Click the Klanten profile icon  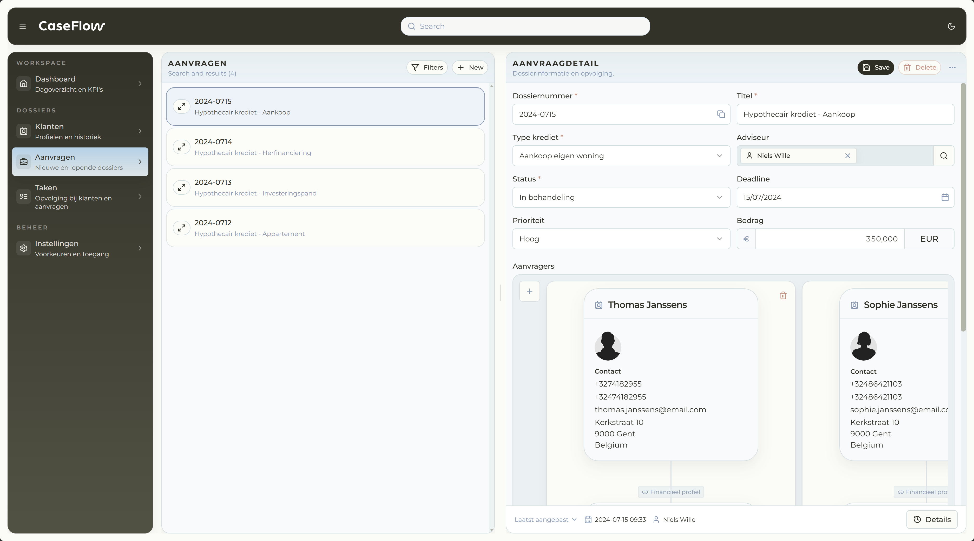pyautogui.click(x=23, y=131)
